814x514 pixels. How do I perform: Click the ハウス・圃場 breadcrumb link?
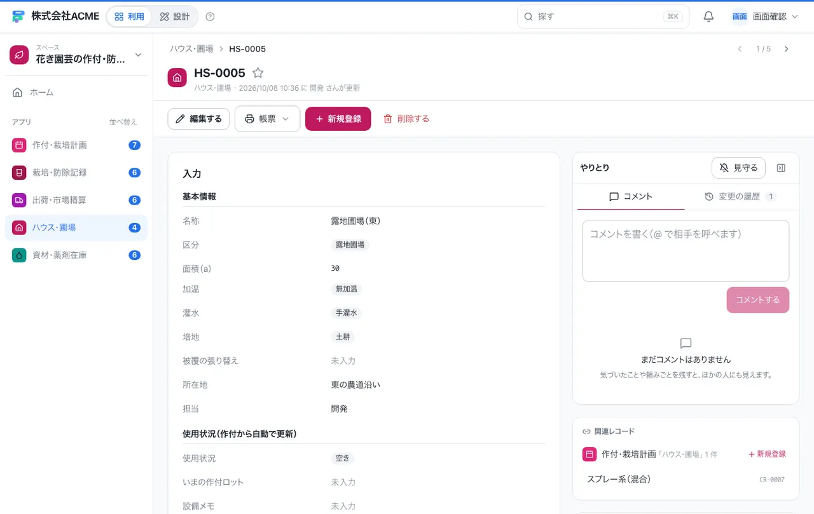click(x=191, y=49)
